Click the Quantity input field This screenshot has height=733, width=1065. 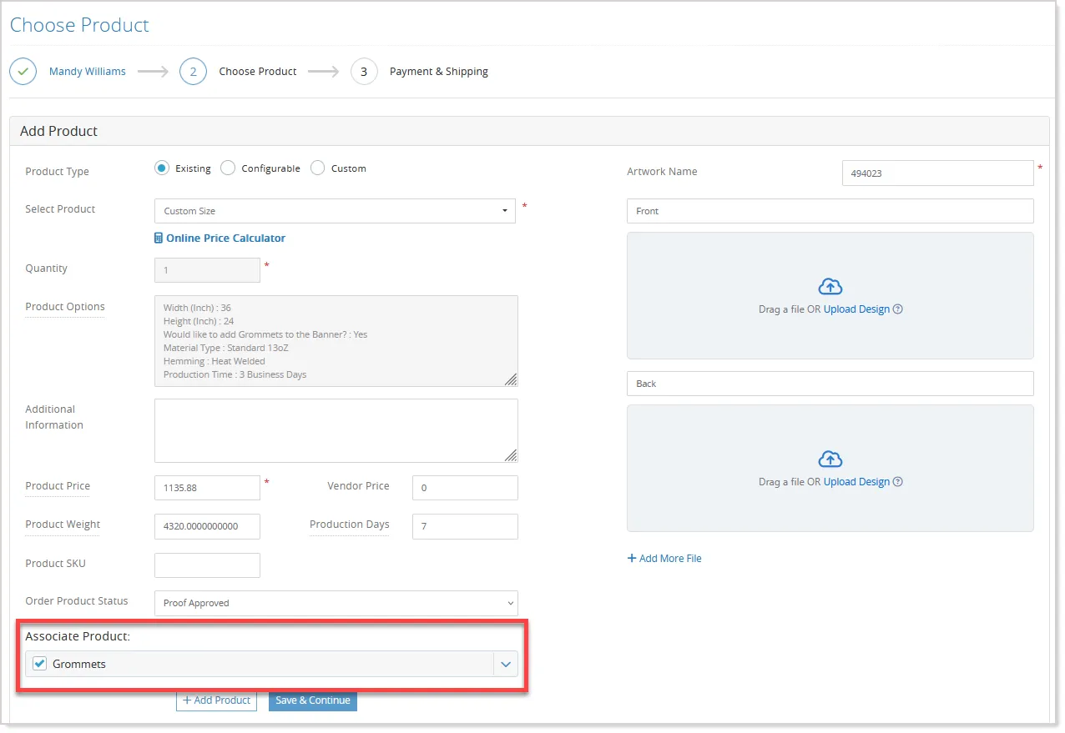coord(207,270)
